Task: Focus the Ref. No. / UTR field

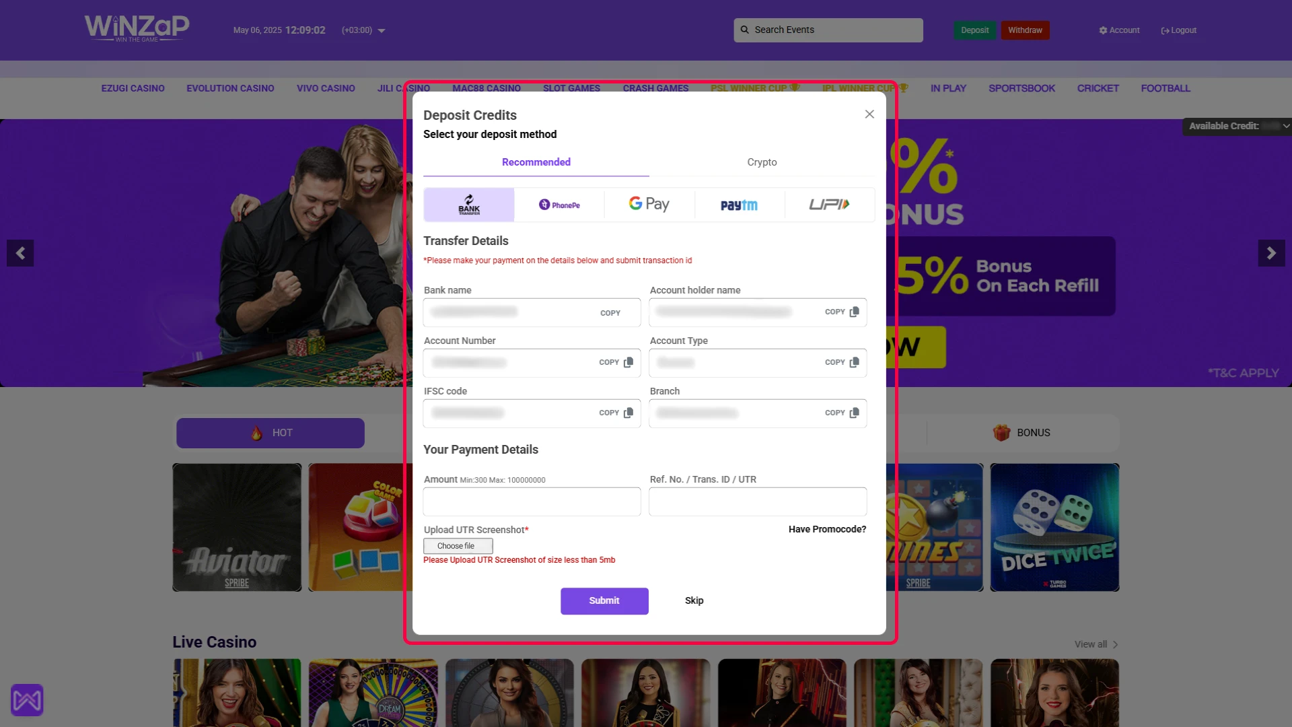Action: (757, 501)
